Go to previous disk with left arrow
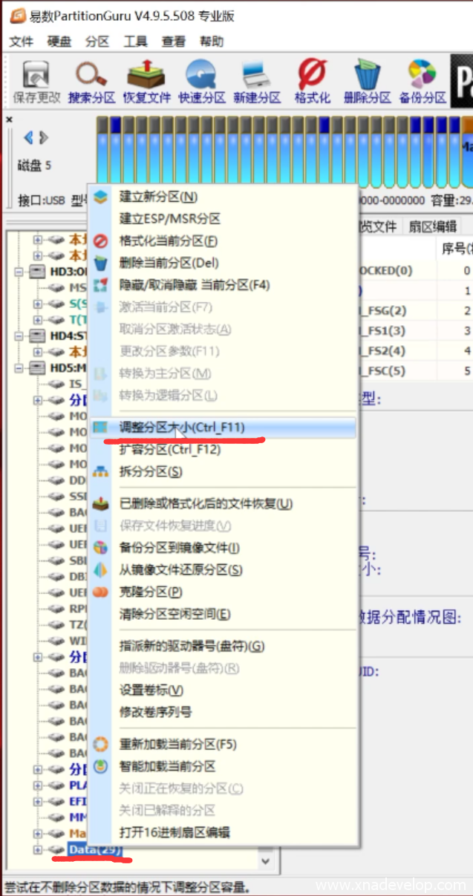The image size is (473, 896). [28, 137]
